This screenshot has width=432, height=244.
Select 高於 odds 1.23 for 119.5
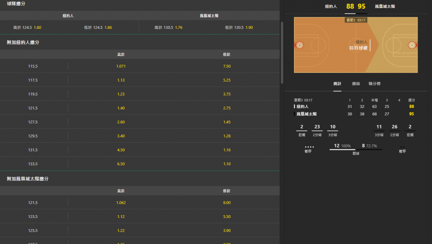pos(121,94)
